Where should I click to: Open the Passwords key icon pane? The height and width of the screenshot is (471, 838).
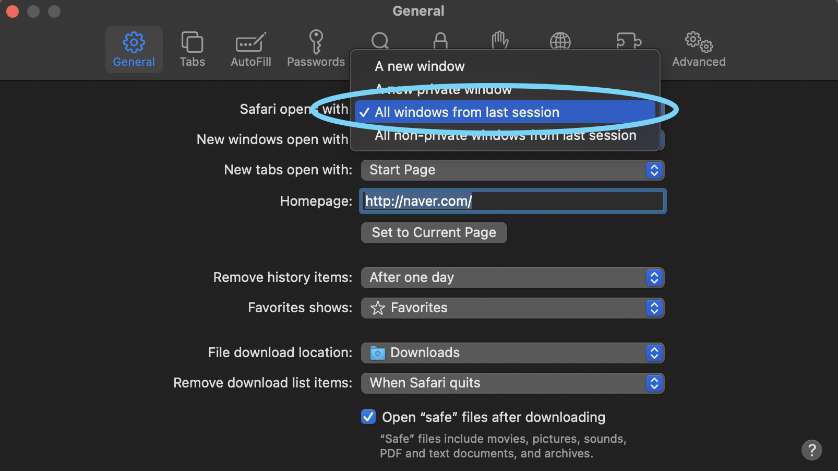coord(316,50)
